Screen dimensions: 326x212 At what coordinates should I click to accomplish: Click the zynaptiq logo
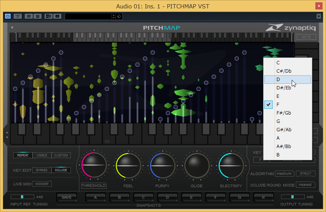pos(291,28)
